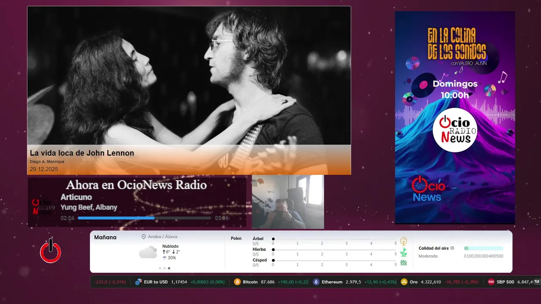Open the air quality info icon

pos(452,248)
